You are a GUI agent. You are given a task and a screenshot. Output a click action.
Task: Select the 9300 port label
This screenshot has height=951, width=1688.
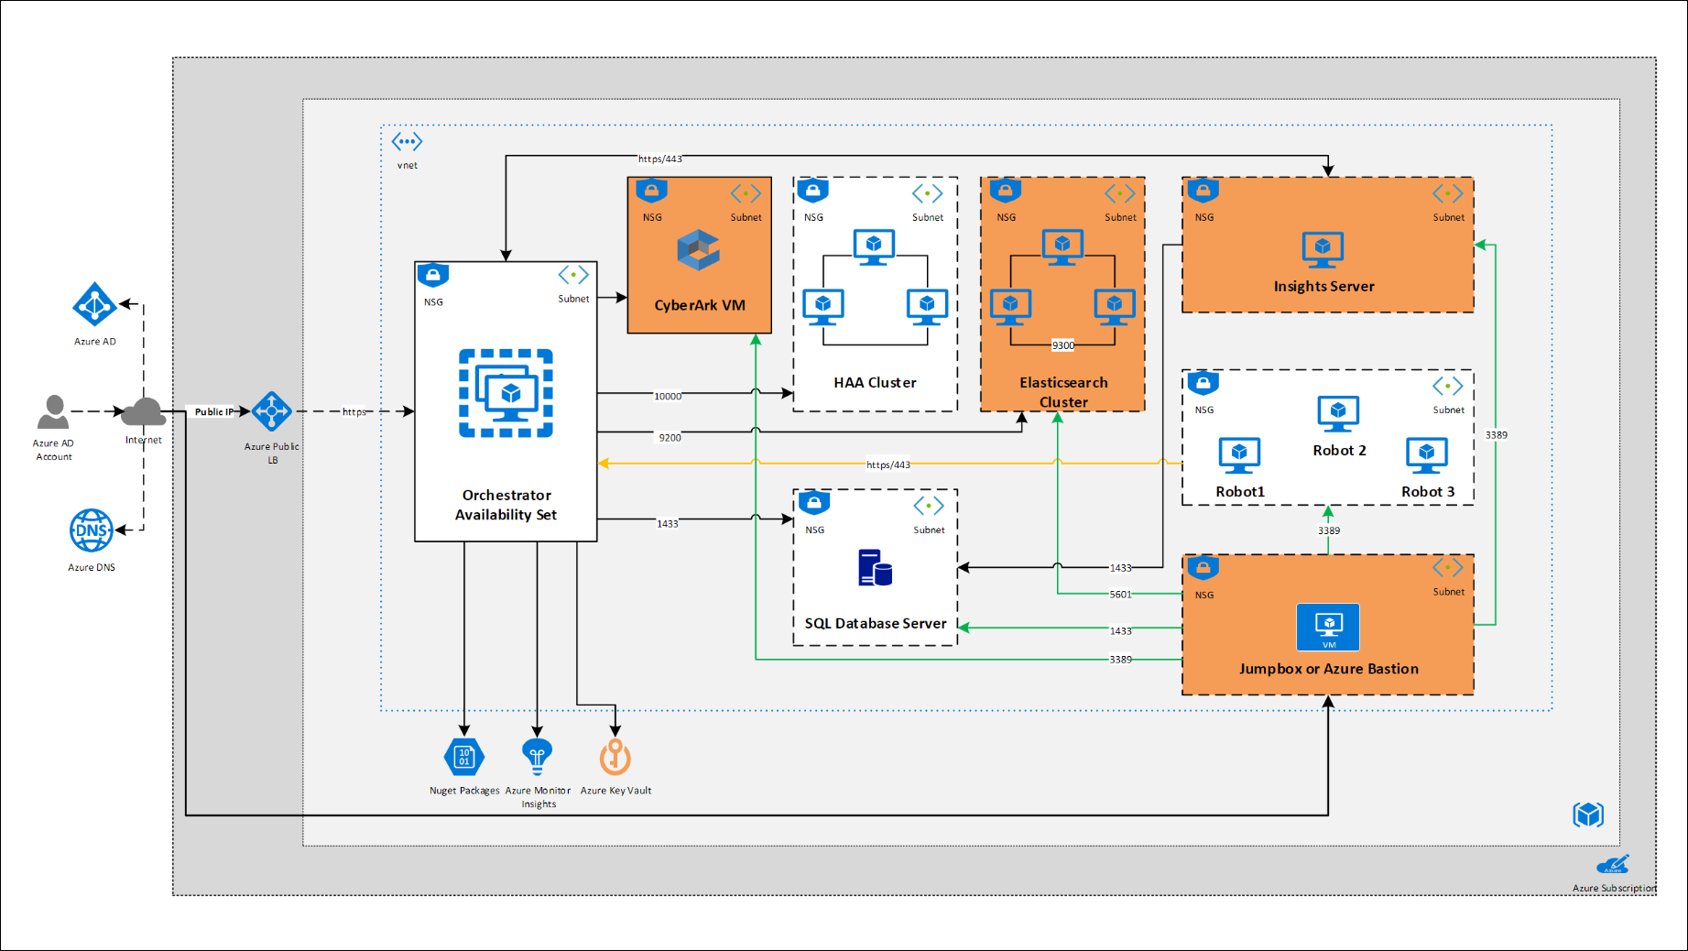(1063, 345)
